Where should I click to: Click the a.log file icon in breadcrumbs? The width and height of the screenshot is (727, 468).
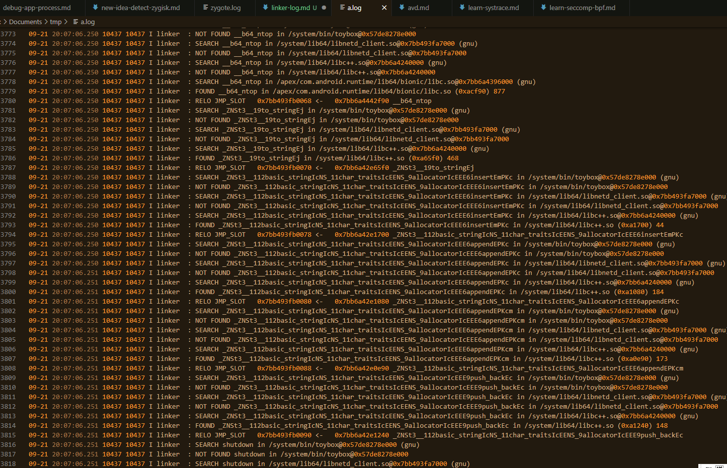75,22
